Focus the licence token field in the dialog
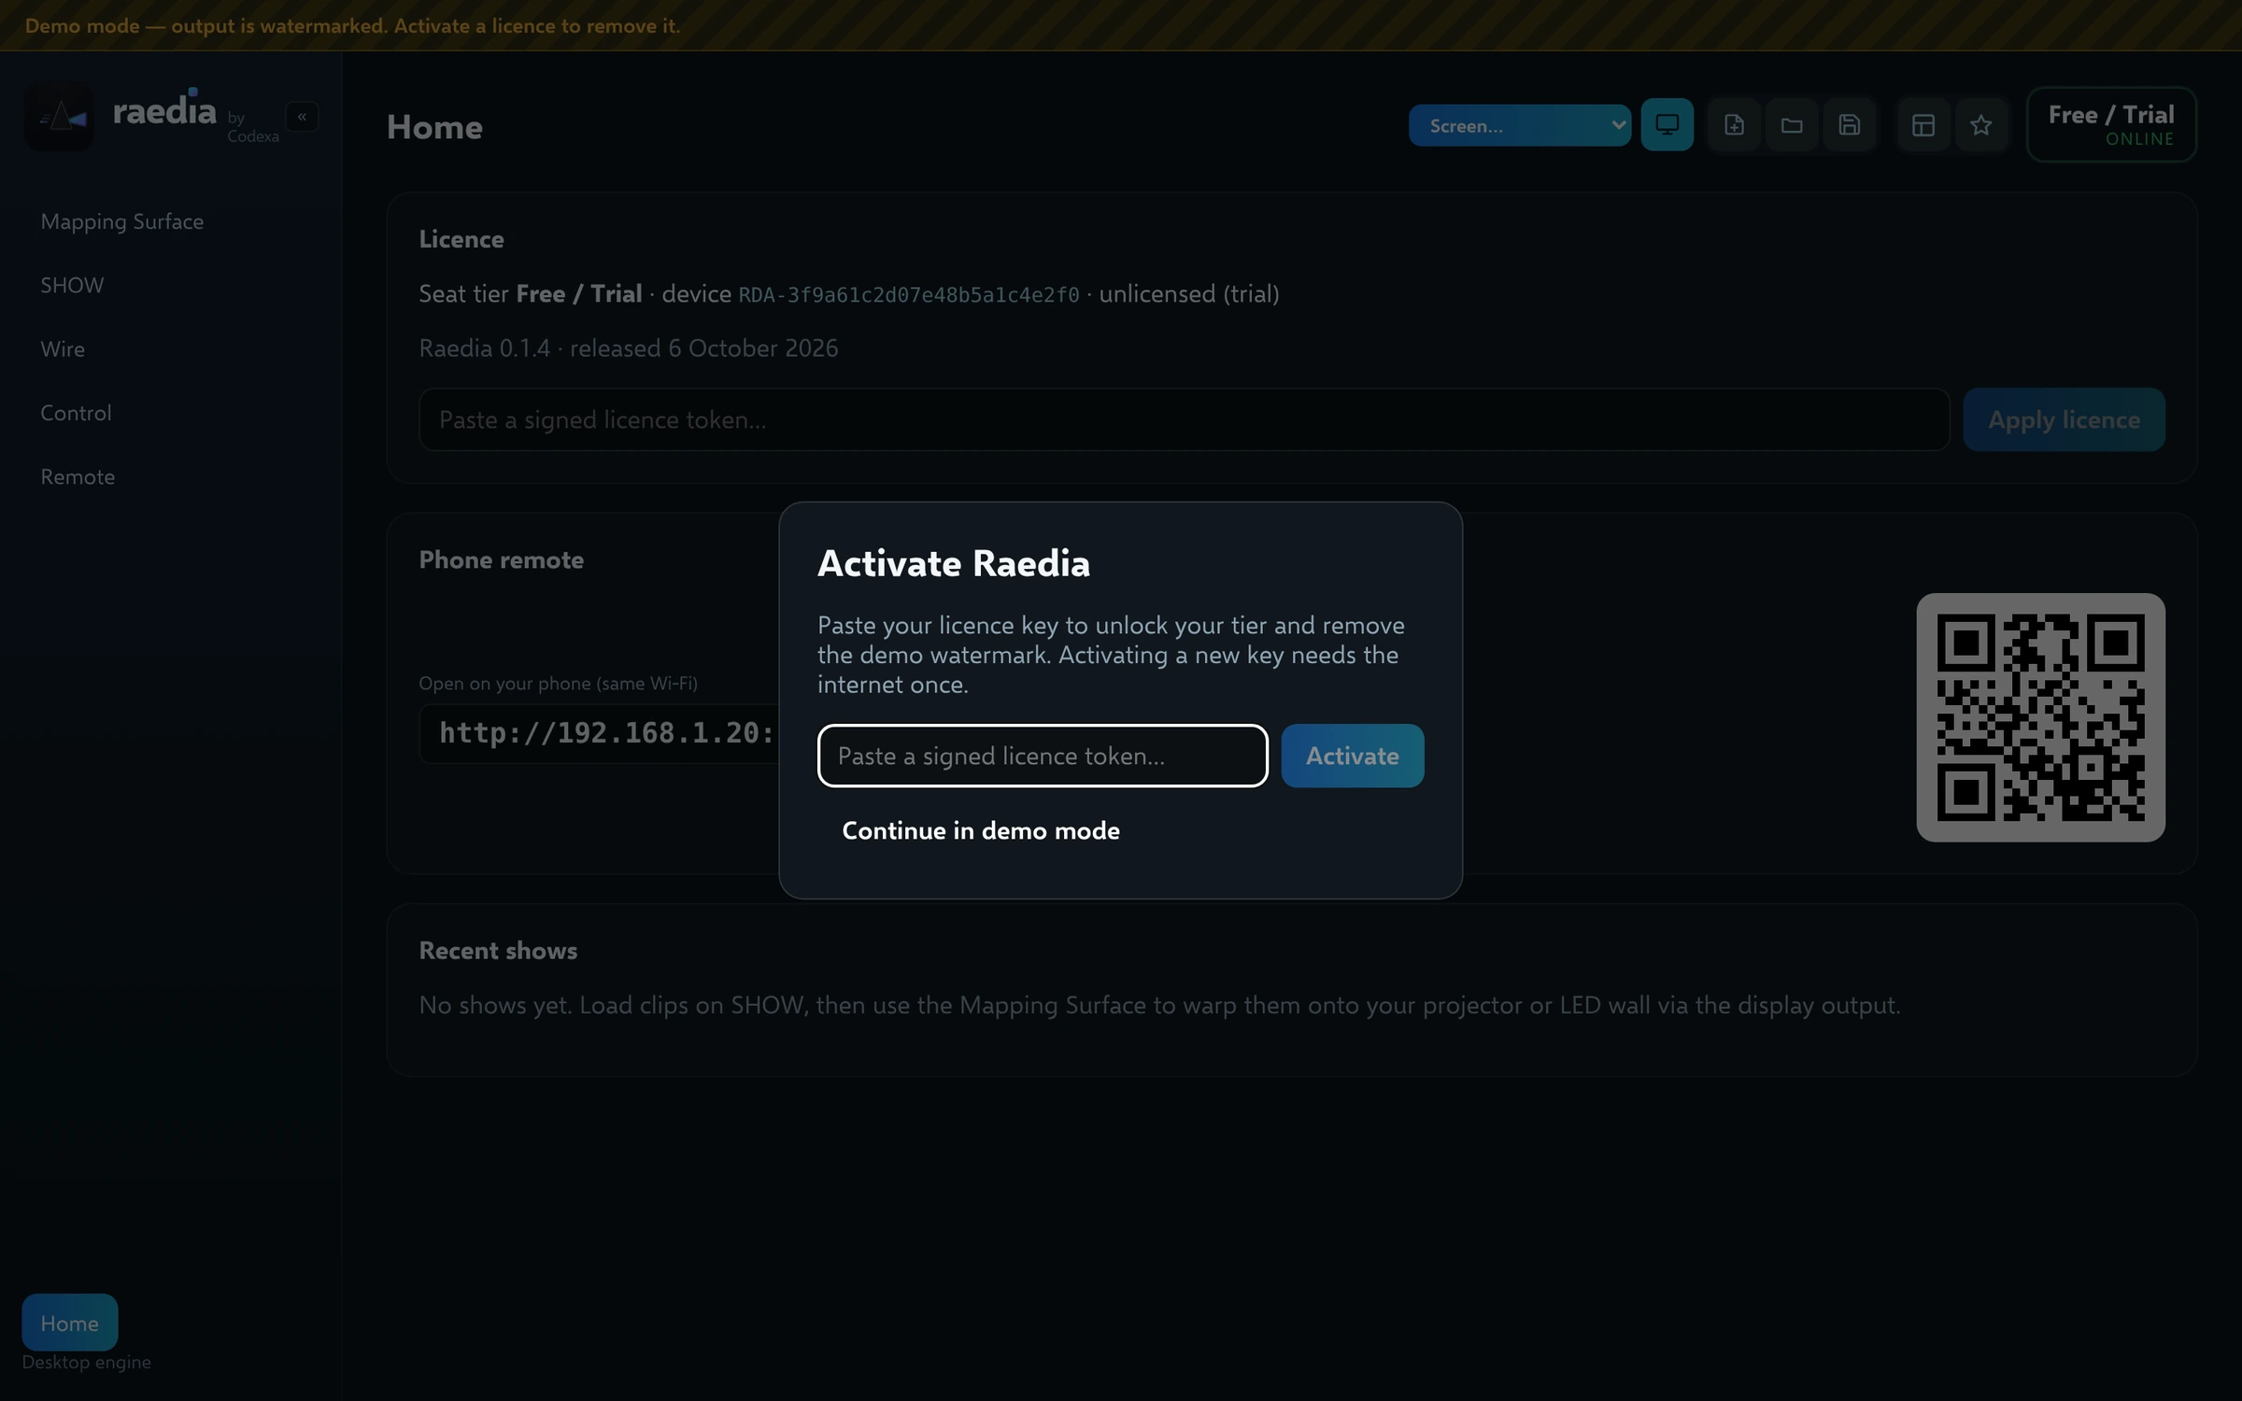The width and height of the screenshot is (2242, 1401). (1043, 756)
